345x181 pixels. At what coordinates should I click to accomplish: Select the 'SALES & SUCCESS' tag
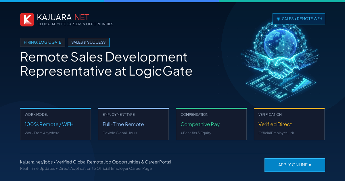[x=89, y=42]
